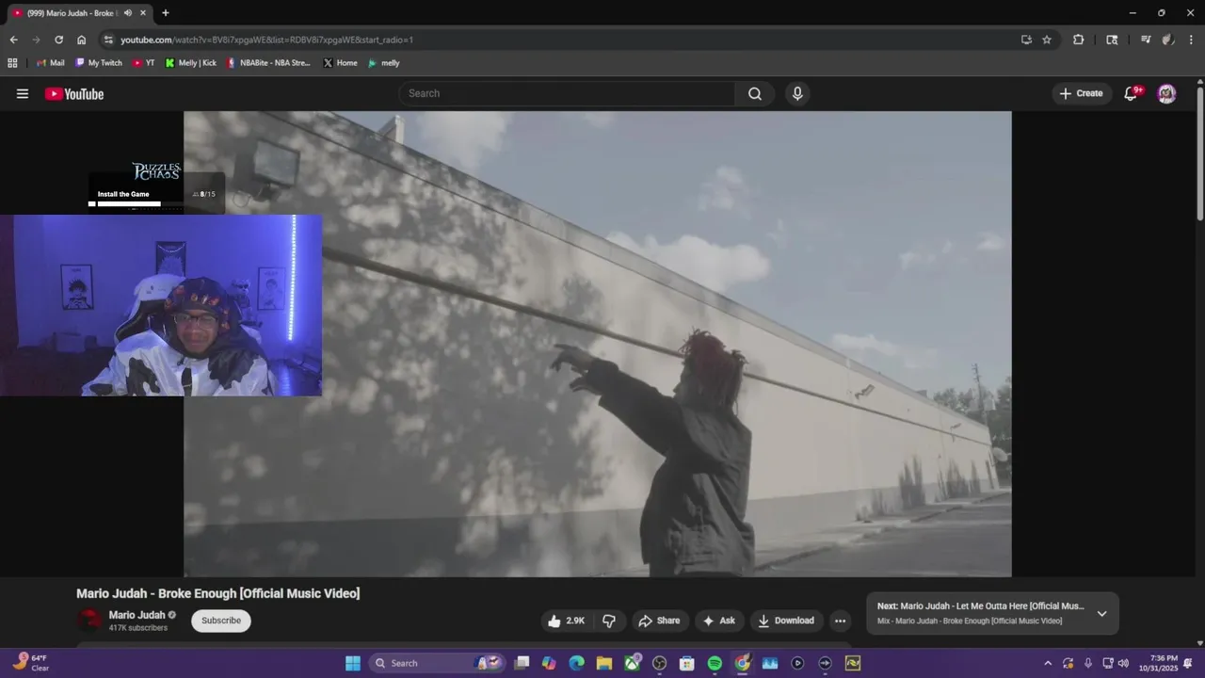
Task: Show hidden system tray icons
Action: (x=1048, y=663)
